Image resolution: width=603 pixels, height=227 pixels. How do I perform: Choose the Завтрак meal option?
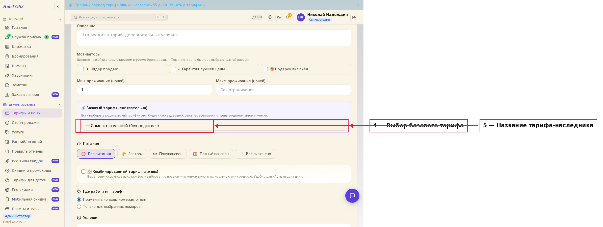[x=132, y=154]
